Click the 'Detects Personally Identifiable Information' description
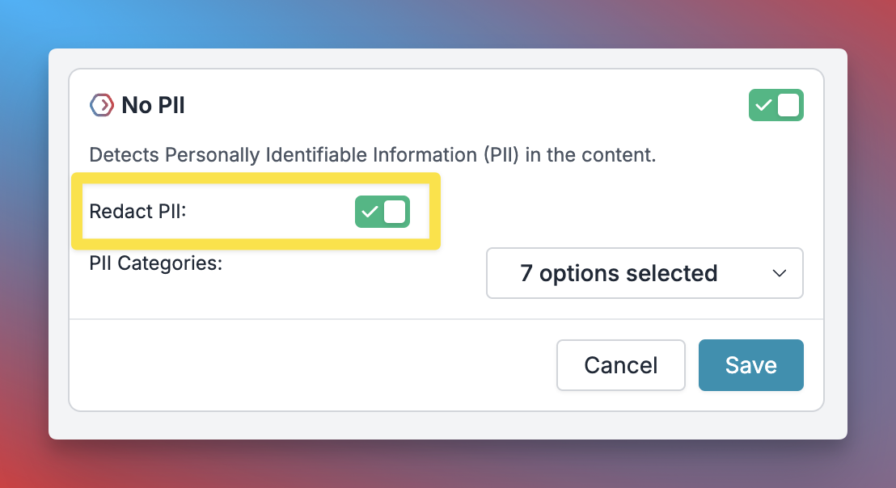 [x=373, y=154]
